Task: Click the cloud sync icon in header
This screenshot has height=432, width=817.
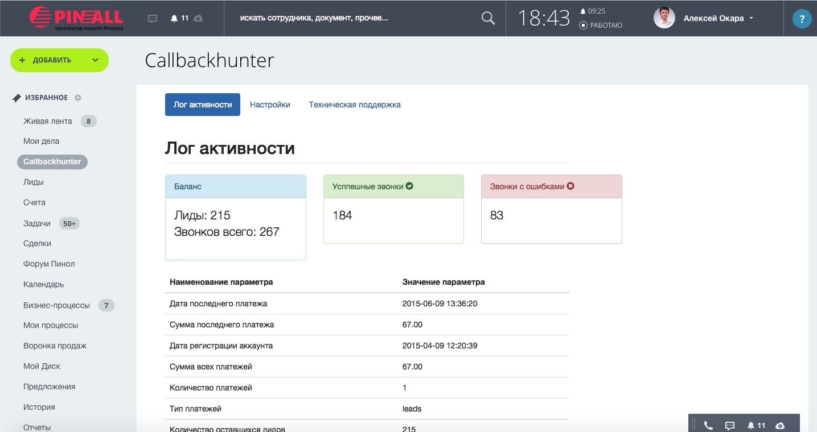Action: pos(198,18)
